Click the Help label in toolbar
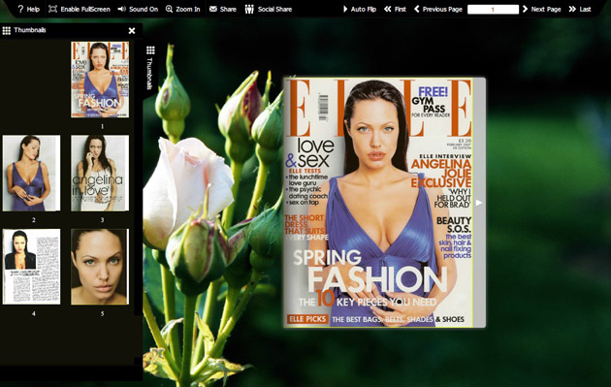The height and width of the screenshot is (387, 611). pyautogui.click(x=33, y=9)
